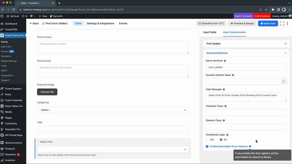Open the three-dot more options menu
292x164 pixels.
click(287, 23)
